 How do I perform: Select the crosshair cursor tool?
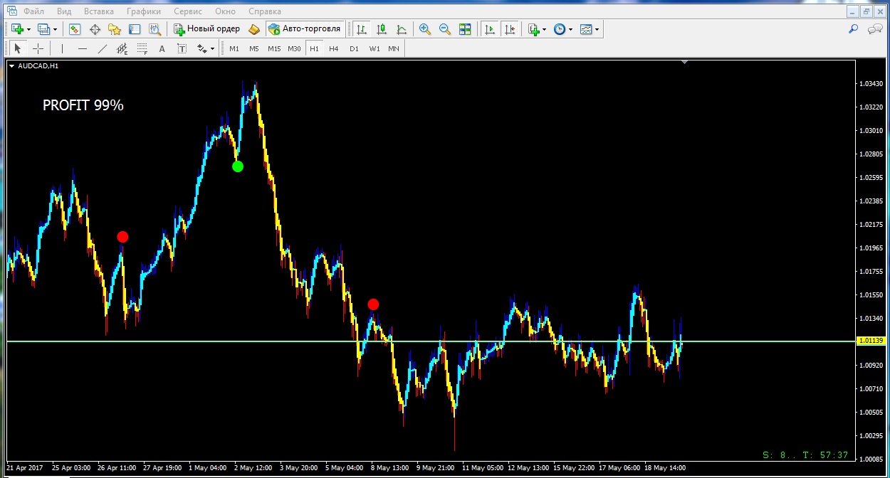coord(38,48)
